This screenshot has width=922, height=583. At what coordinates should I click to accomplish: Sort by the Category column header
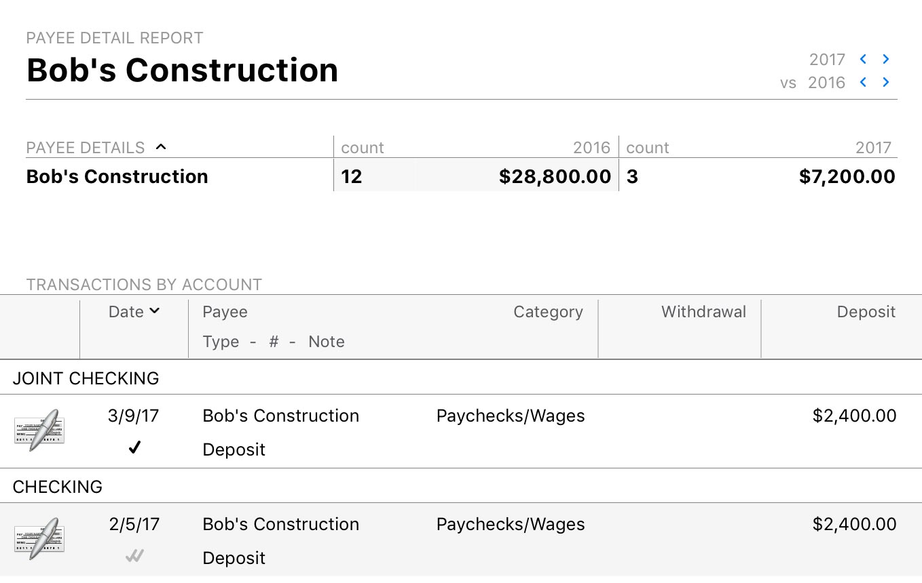pyautogui.click(x=547, y=312)
